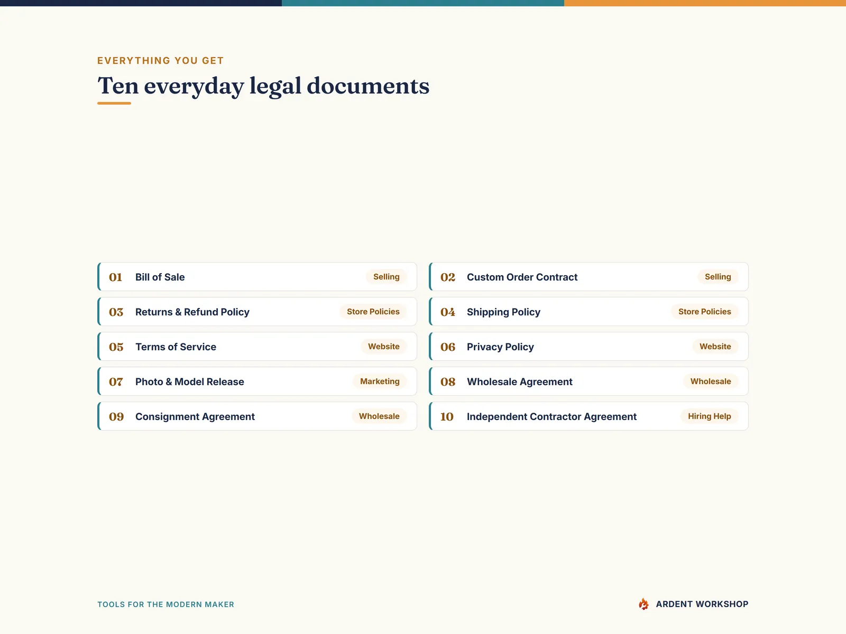Click the Everything You Get eyebrow text
This screenshot has height=634, width=846.
tap(161, 61)
